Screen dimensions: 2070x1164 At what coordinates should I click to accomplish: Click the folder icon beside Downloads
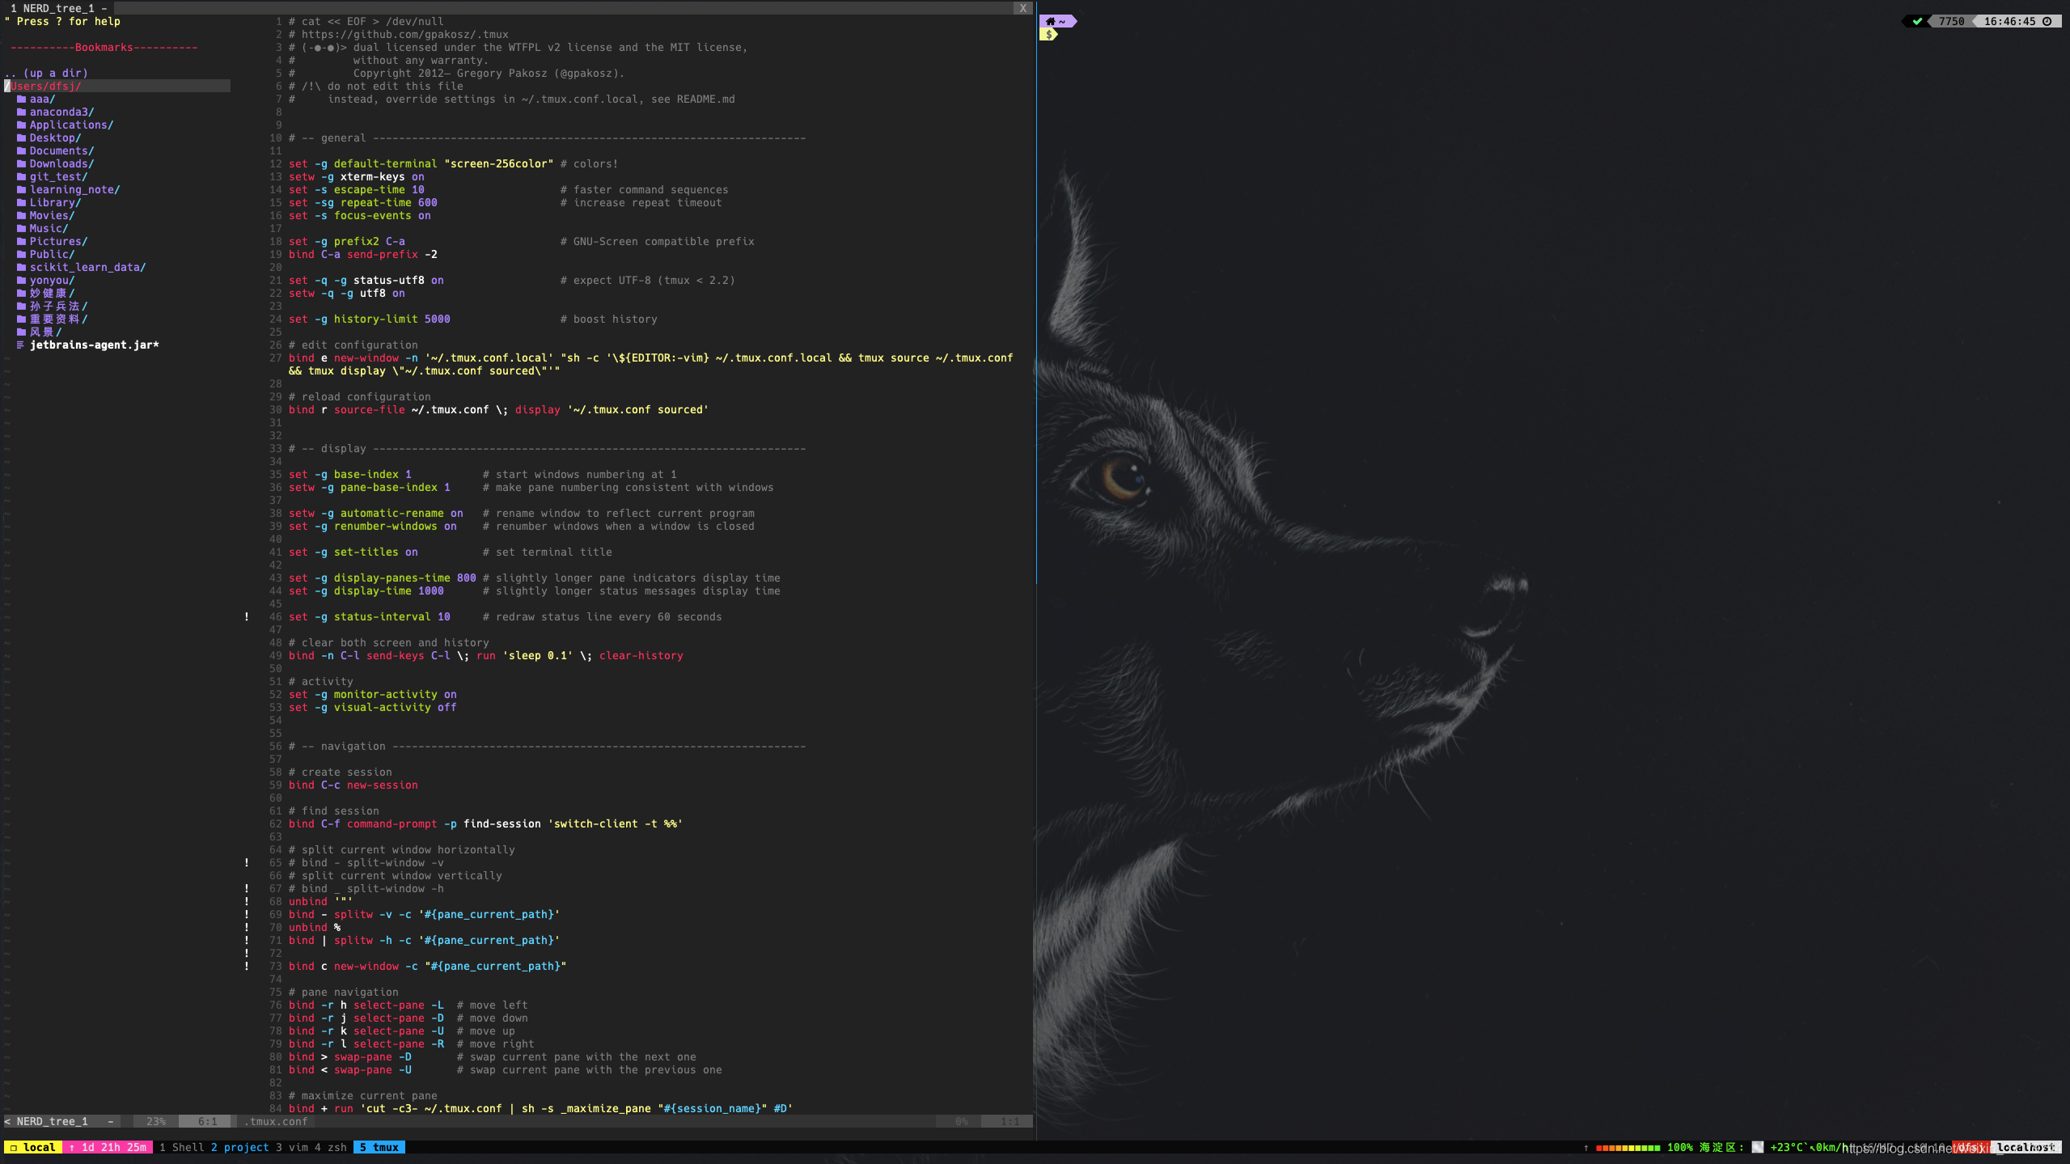click(x=22, y=164)
